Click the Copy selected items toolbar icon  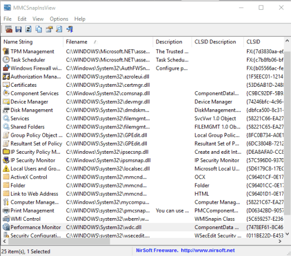point(38,29)
